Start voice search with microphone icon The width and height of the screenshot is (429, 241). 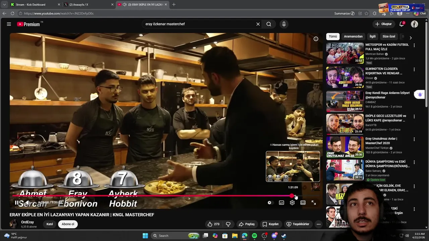tap(284, 24)
